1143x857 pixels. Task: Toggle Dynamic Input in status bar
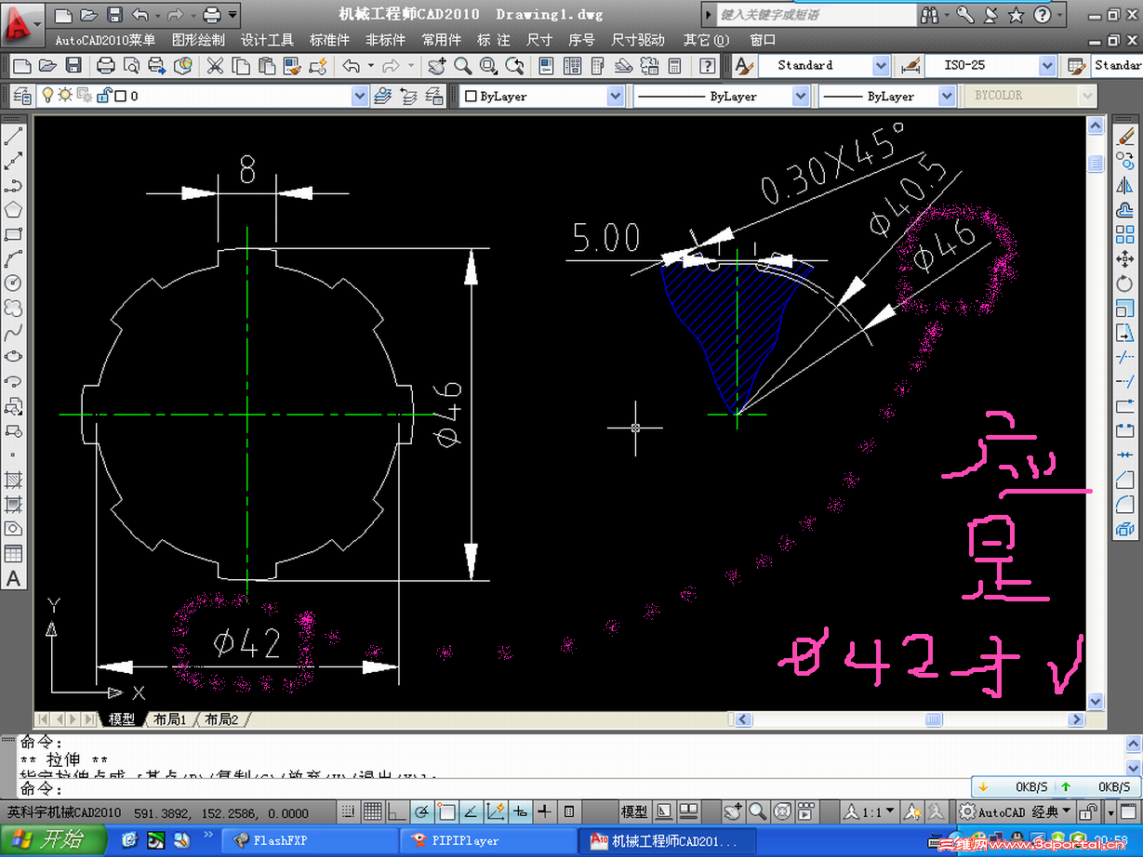click(521, 811)
